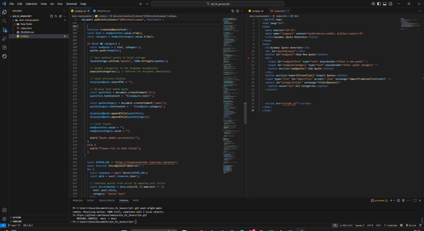The image size is (424, 231).
Task: Click the remote window icon in status bar
Action: click(x=2, y=225)
